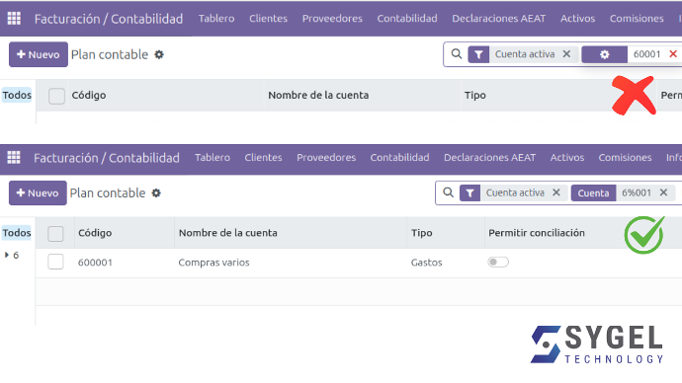Remove the 6%001 Cuenta facet
This screenshot has width=682, height=383.
click(663, 192)
